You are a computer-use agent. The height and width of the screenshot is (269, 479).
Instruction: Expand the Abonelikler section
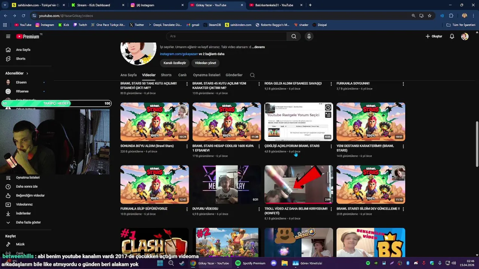click(x=17, y=73)
